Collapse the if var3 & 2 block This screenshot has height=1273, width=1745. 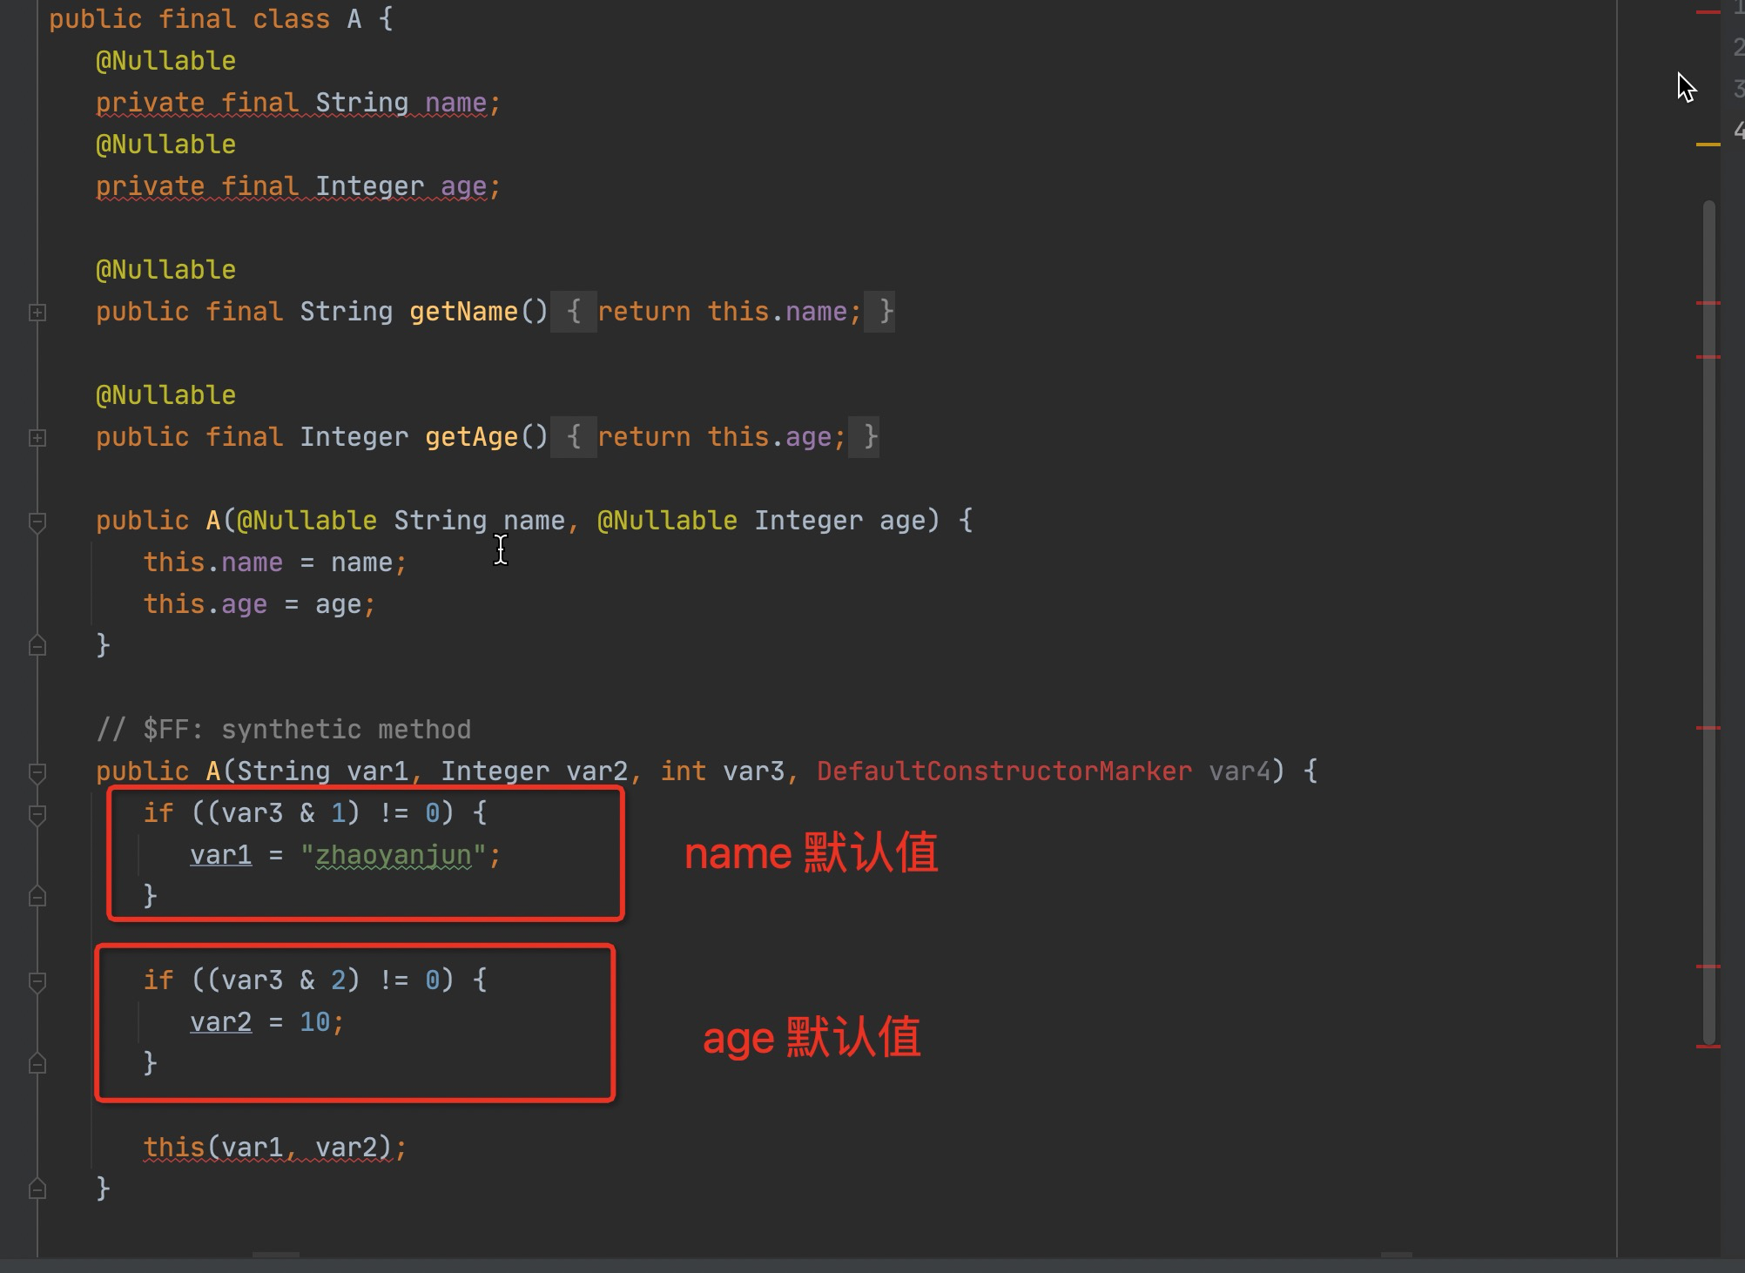point(37,981)
